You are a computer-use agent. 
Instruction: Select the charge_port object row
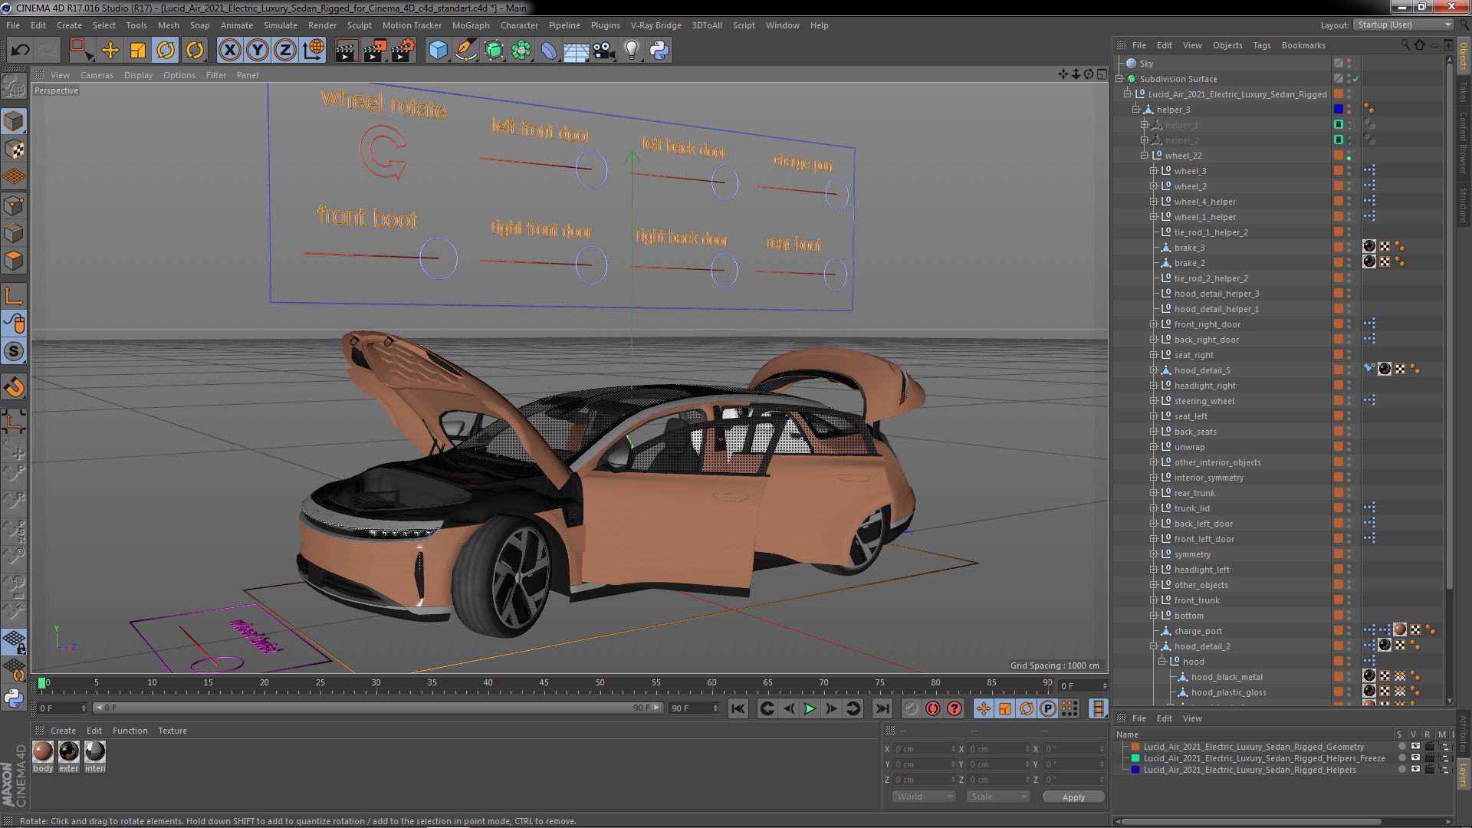[1198, 631]
